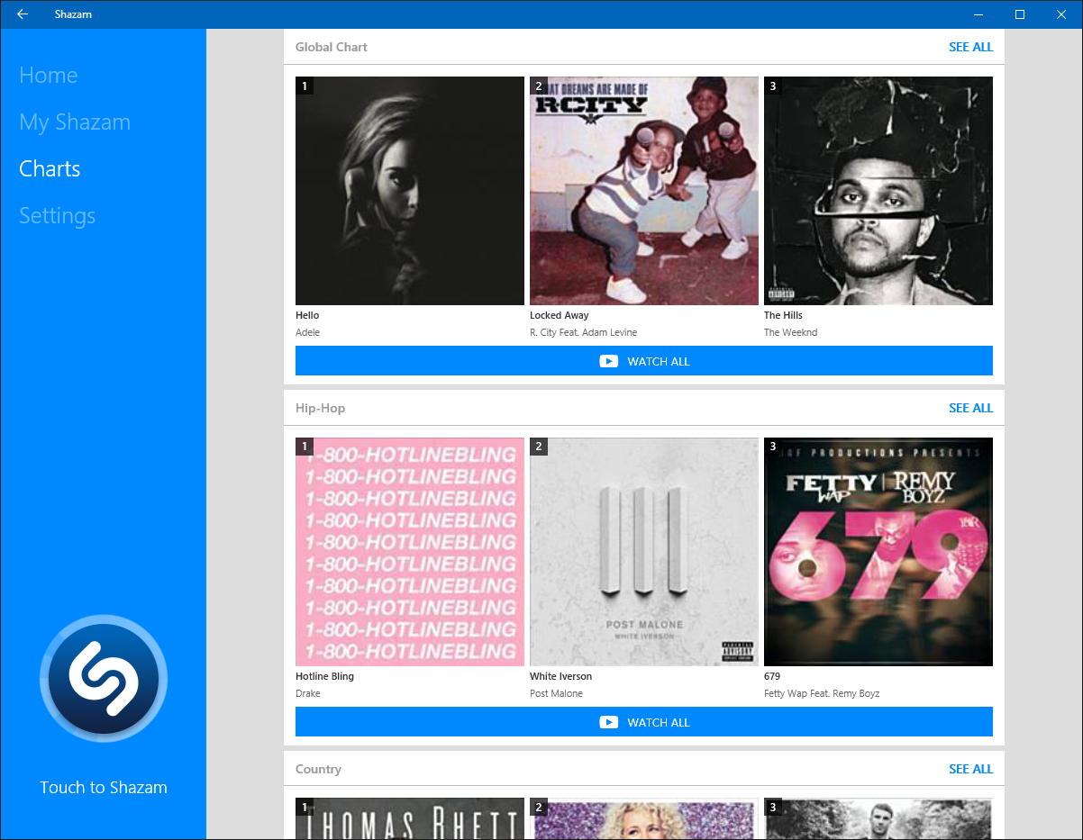
Task: See all Hip-Hop chart tracks
Action: [970, 408]
